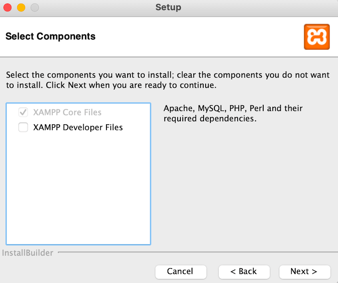Click the horizontal divider line near InstallBuilder
338x283 pixels.
tap(196, 253)
